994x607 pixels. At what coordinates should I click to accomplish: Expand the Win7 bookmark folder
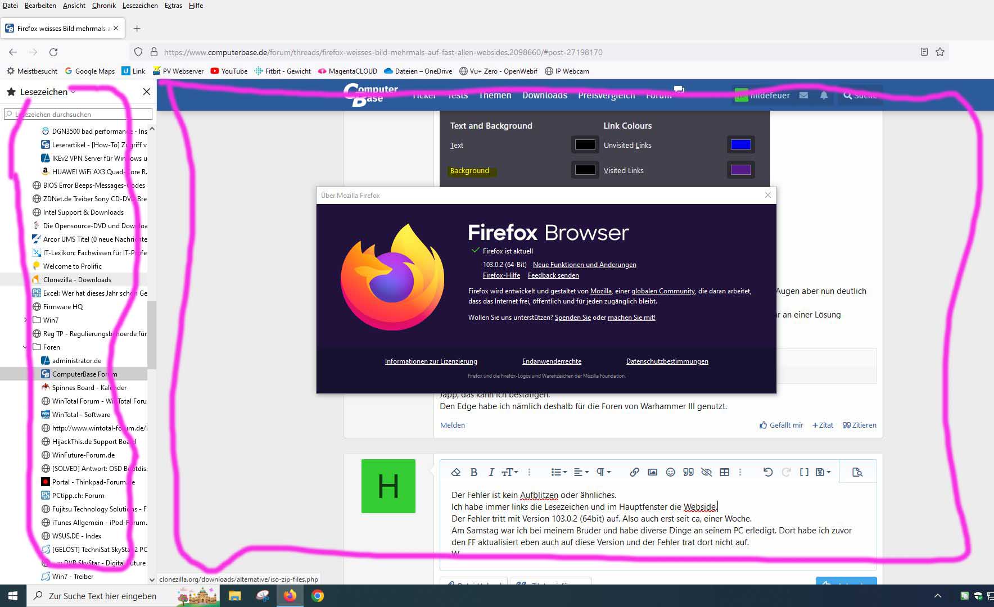25,320
